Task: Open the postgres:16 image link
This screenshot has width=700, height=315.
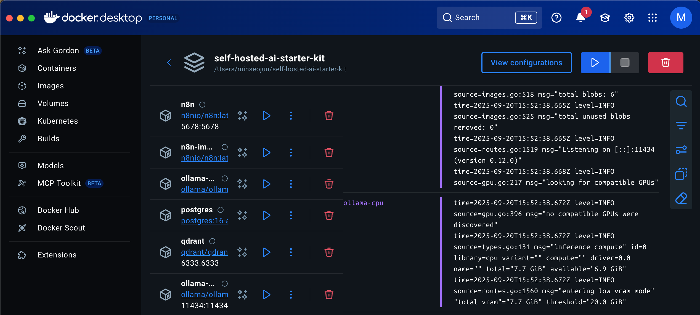Action: [205, 221]
